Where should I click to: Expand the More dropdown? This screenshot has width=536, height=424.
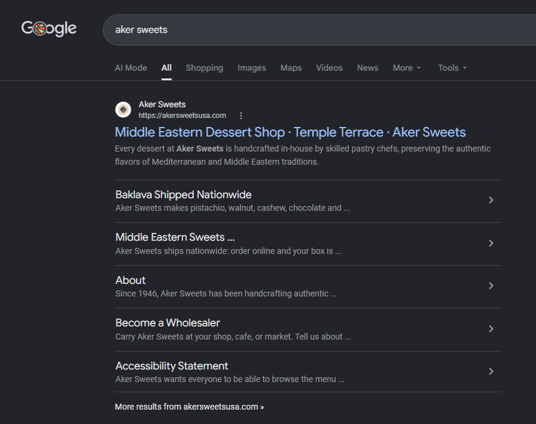tap(407, 68)
